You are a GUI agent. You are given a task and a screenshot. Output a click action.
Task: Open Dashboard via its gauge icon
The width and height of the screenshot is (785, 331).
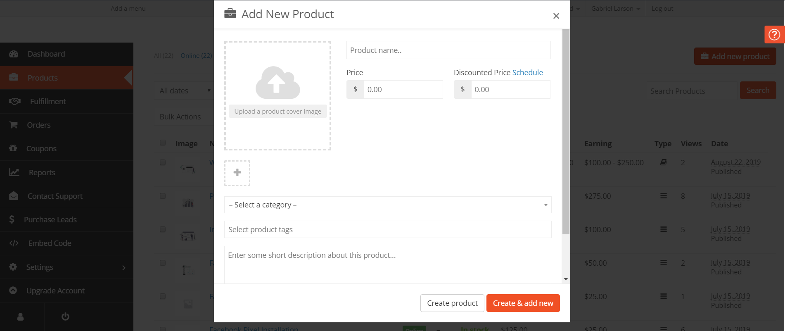tap(14, 54)
